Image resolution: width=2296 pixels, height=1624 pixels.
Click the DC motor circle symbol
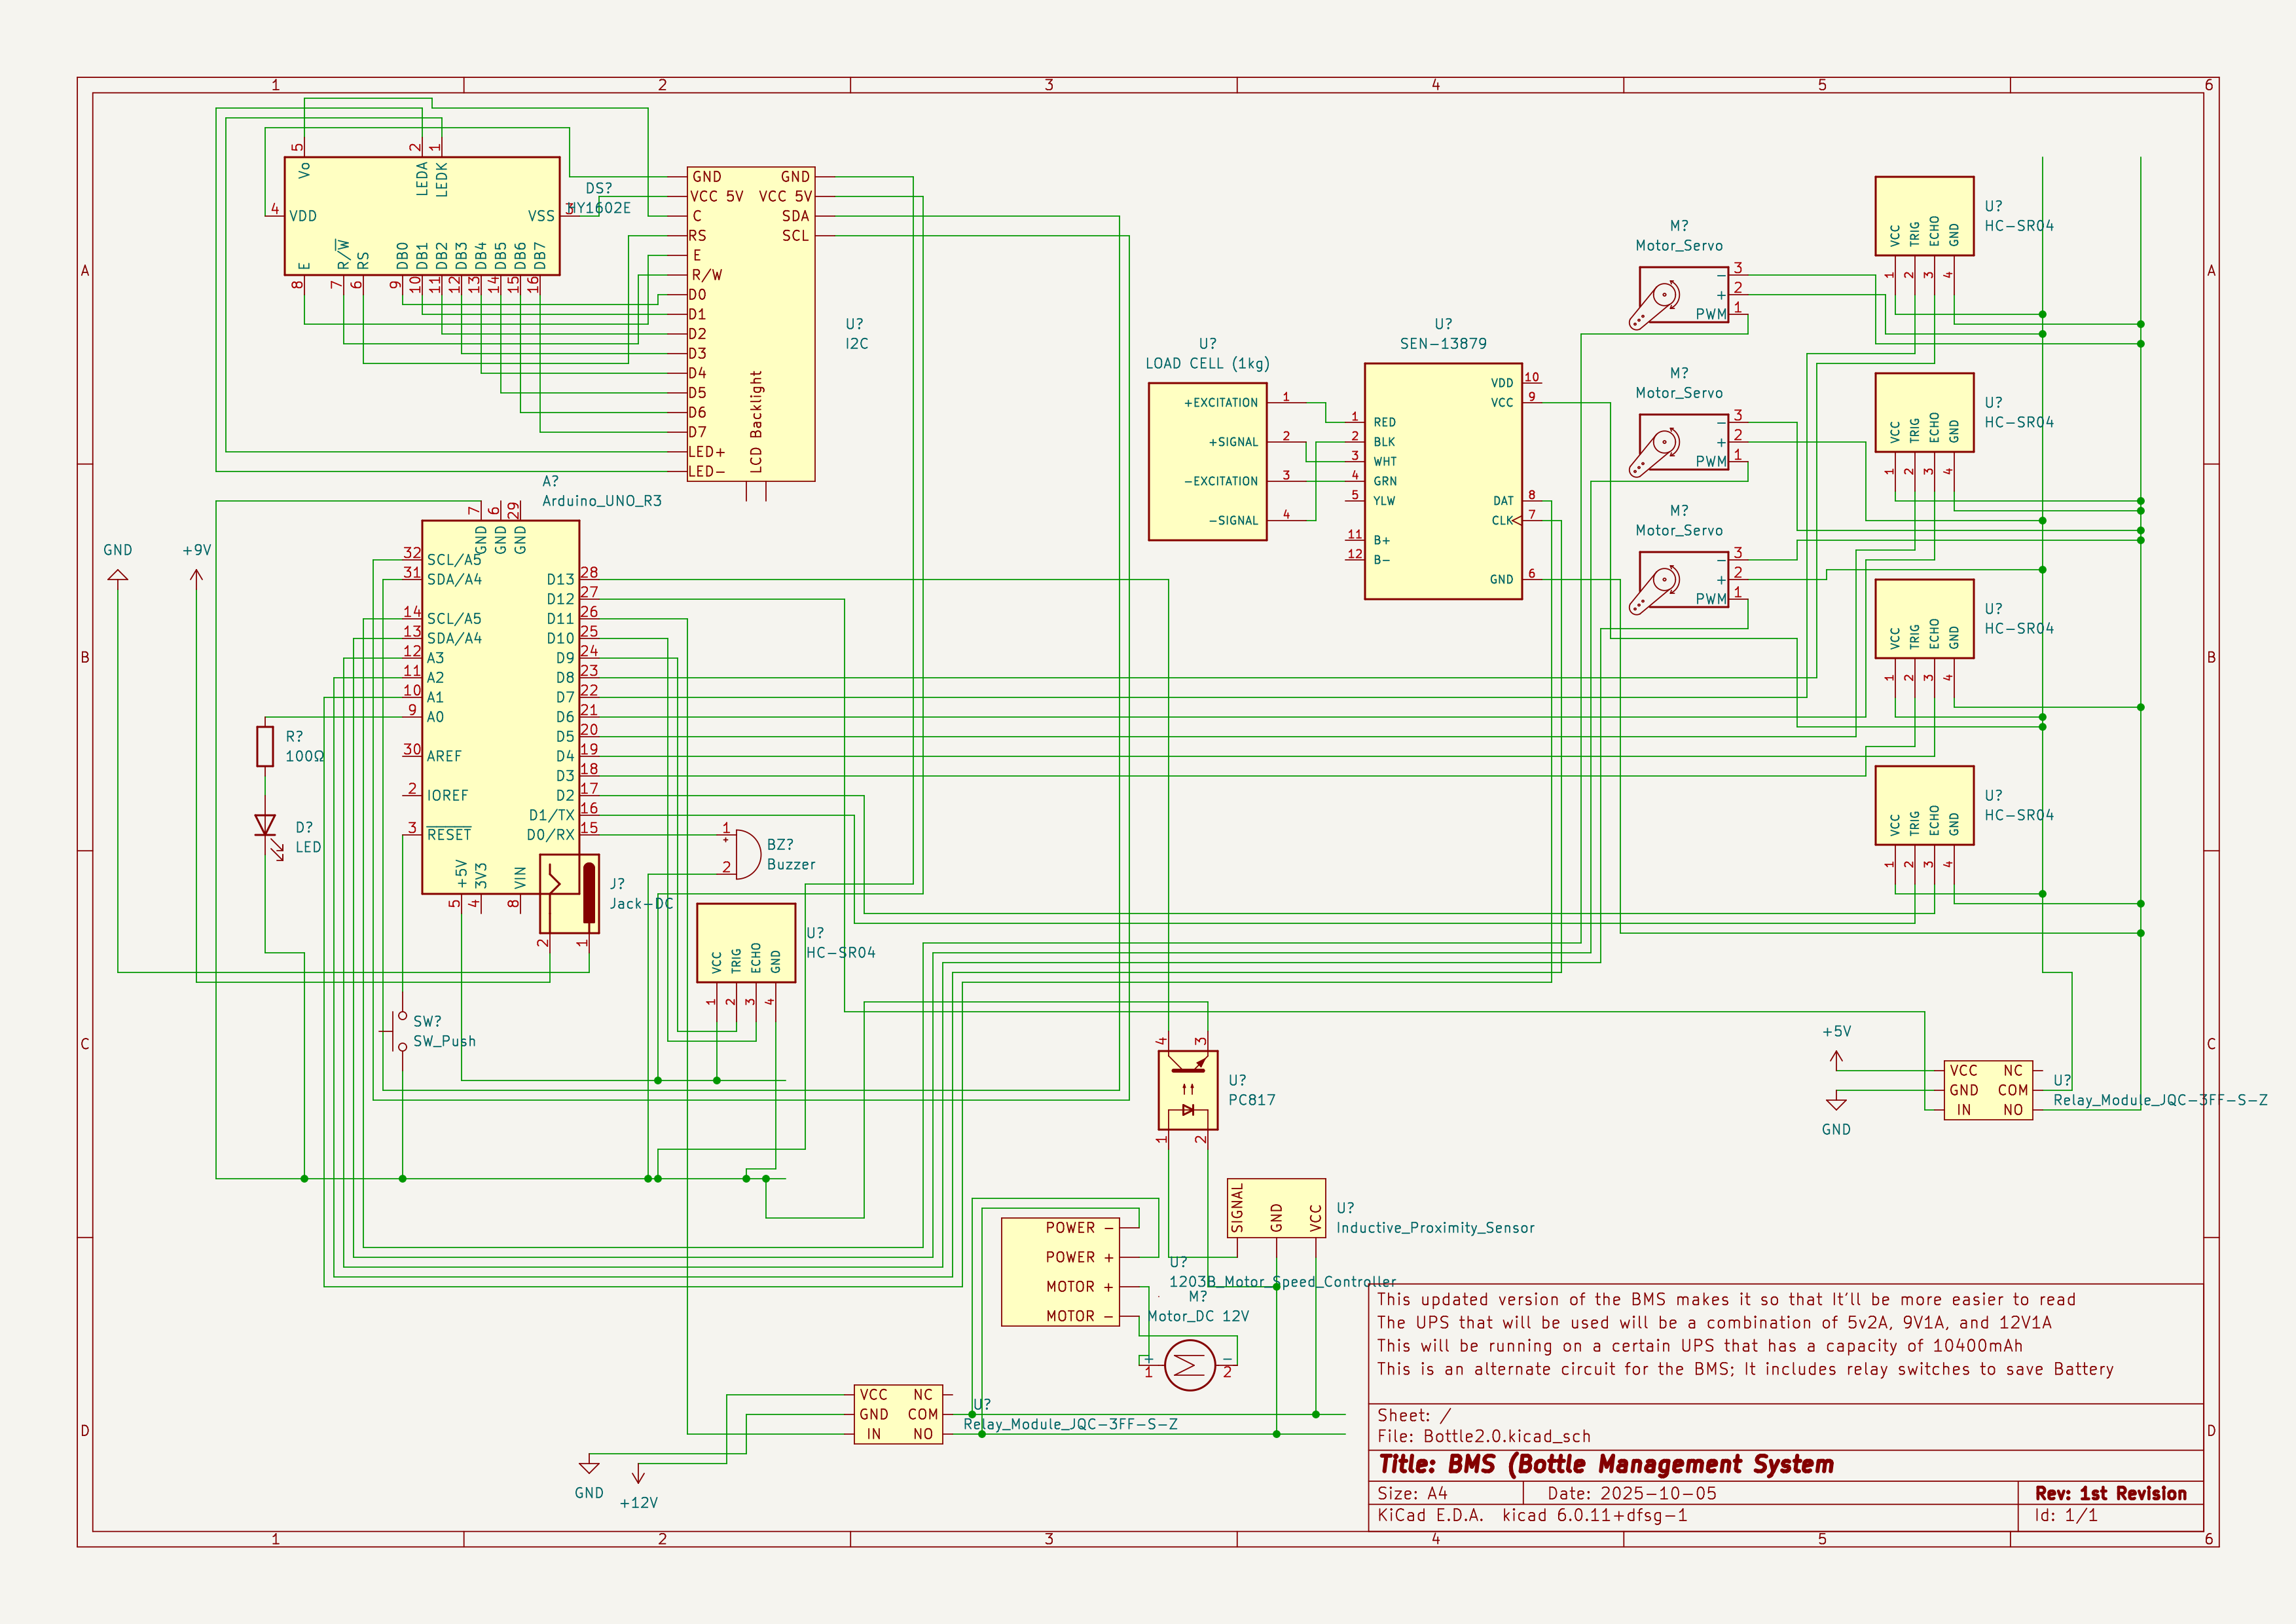1190,1365
